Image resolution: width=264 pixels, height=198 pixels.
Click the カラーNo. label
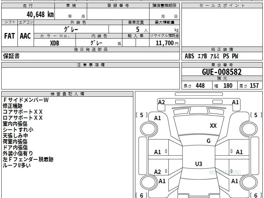(55, 36)
